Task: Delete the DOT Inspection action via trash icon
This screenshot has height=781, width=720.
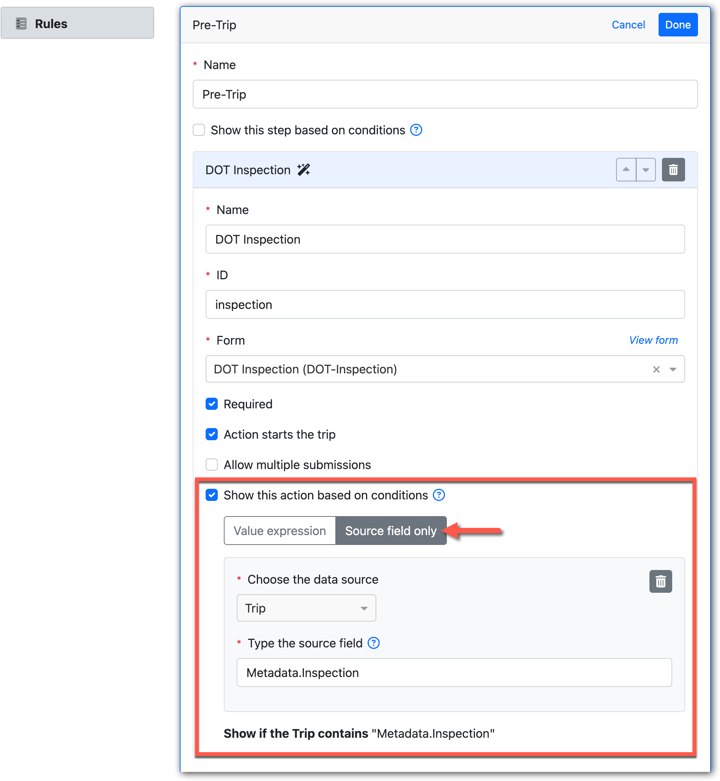Action: click(x=673, y=170)
